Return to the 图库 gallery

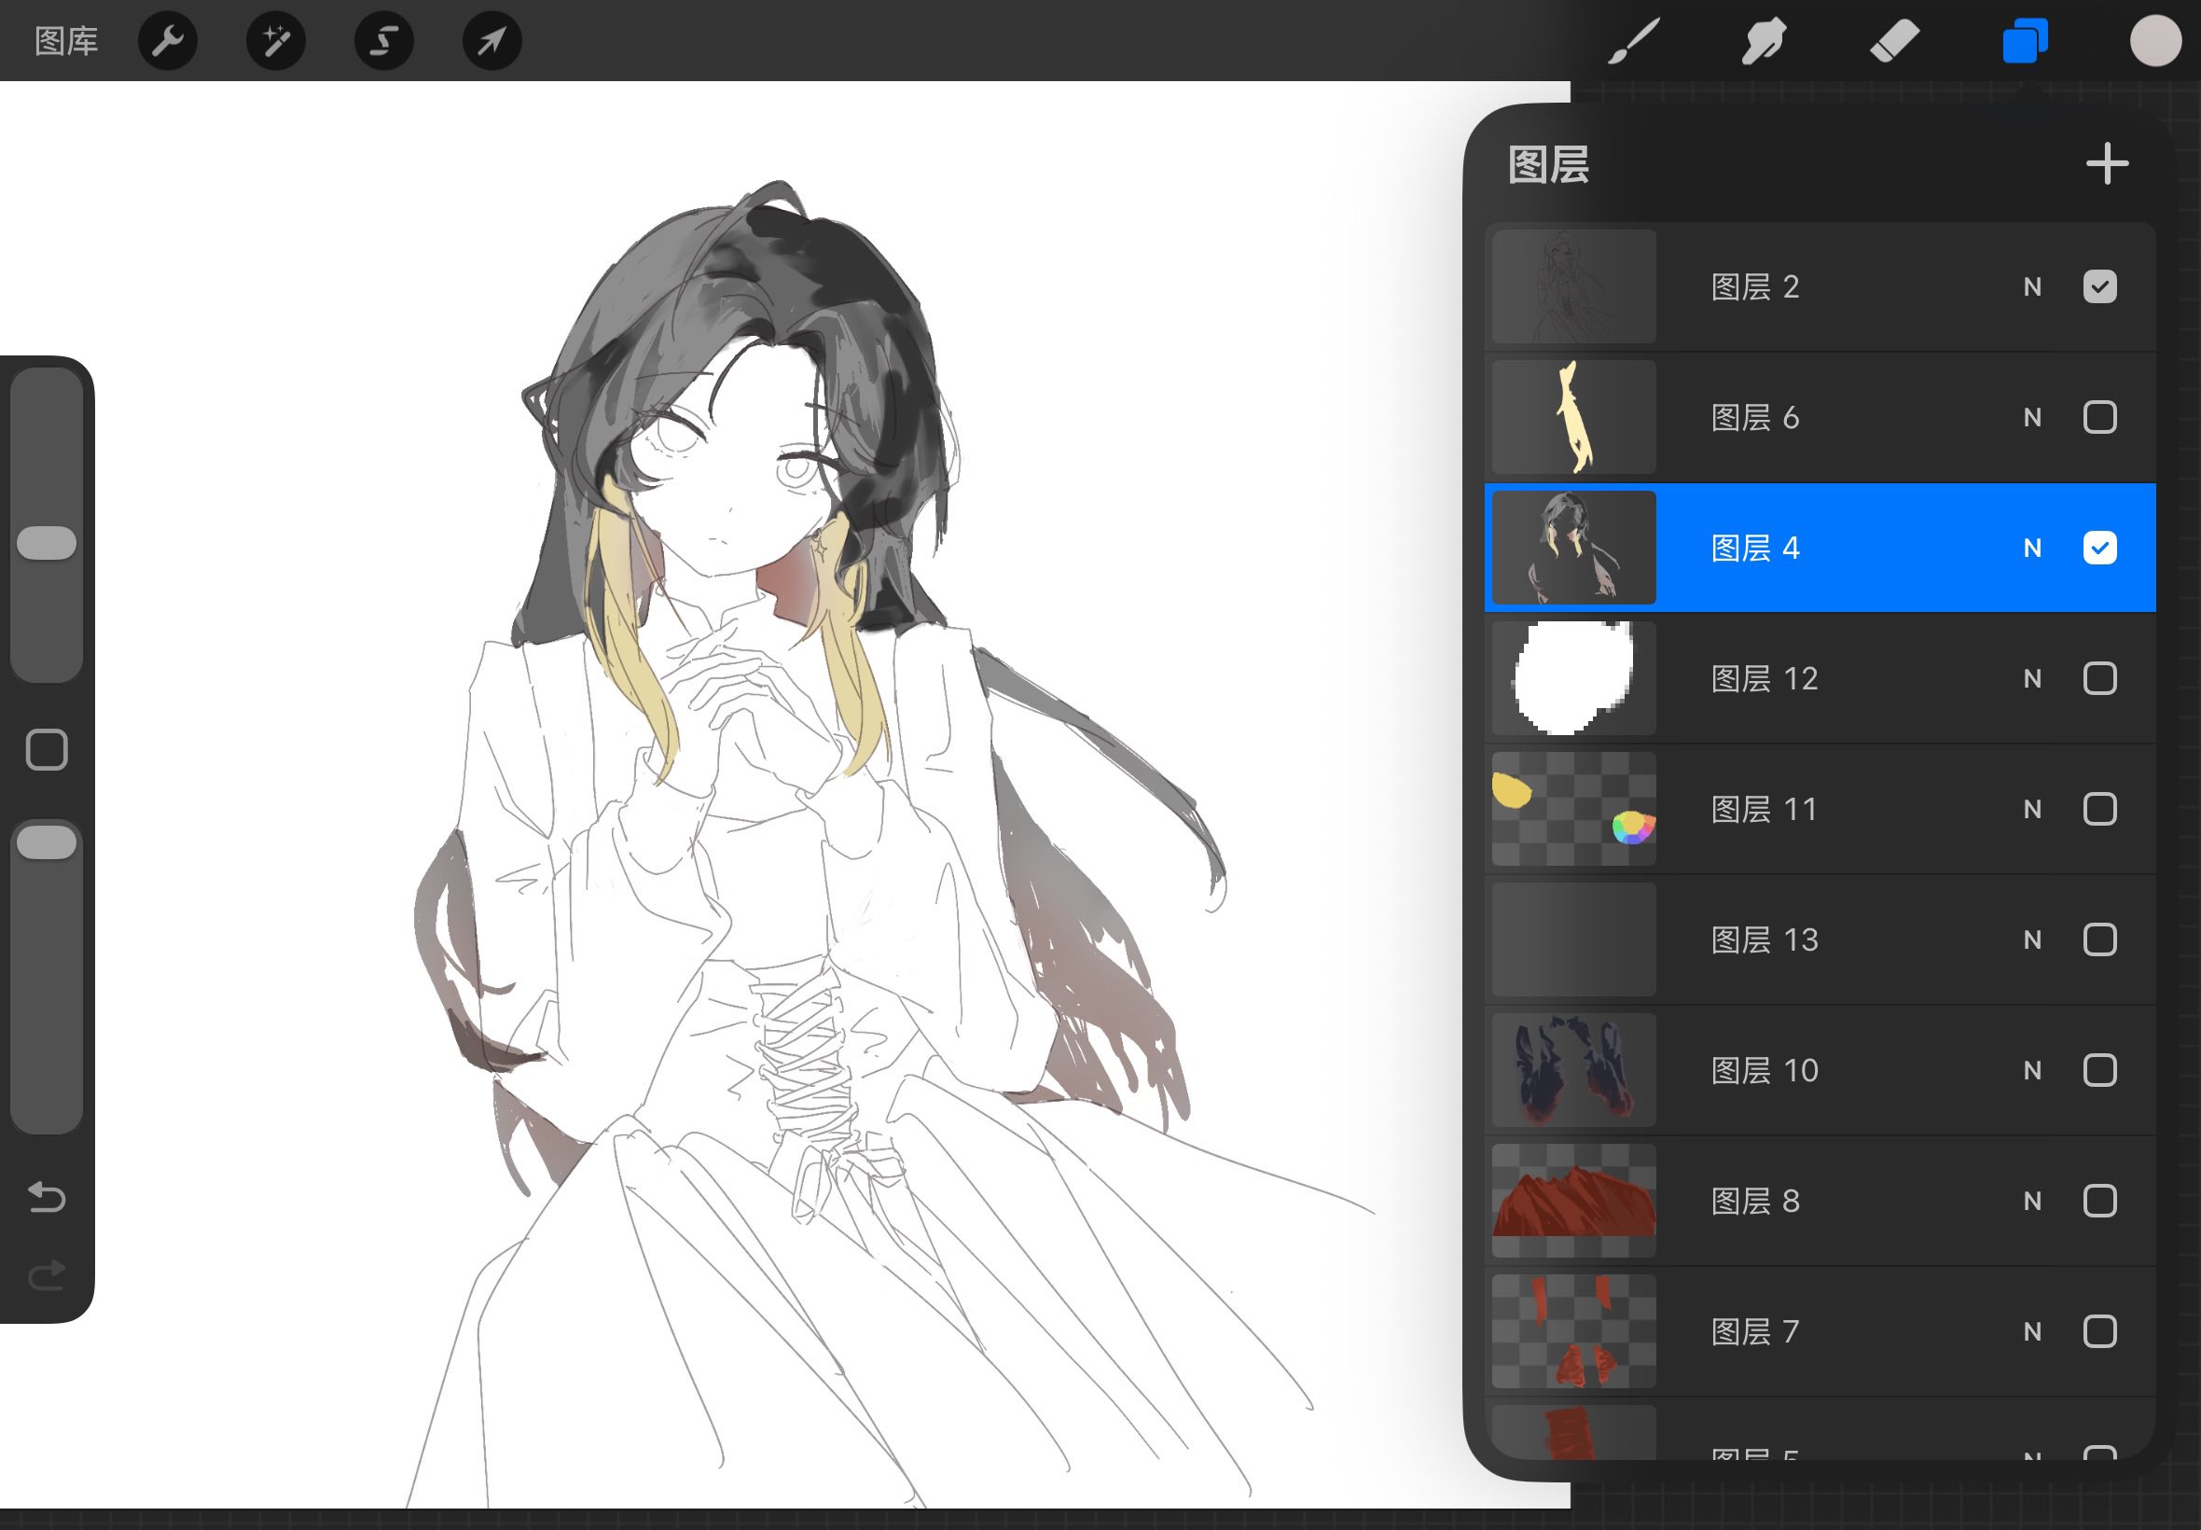(x=66, y=41)
